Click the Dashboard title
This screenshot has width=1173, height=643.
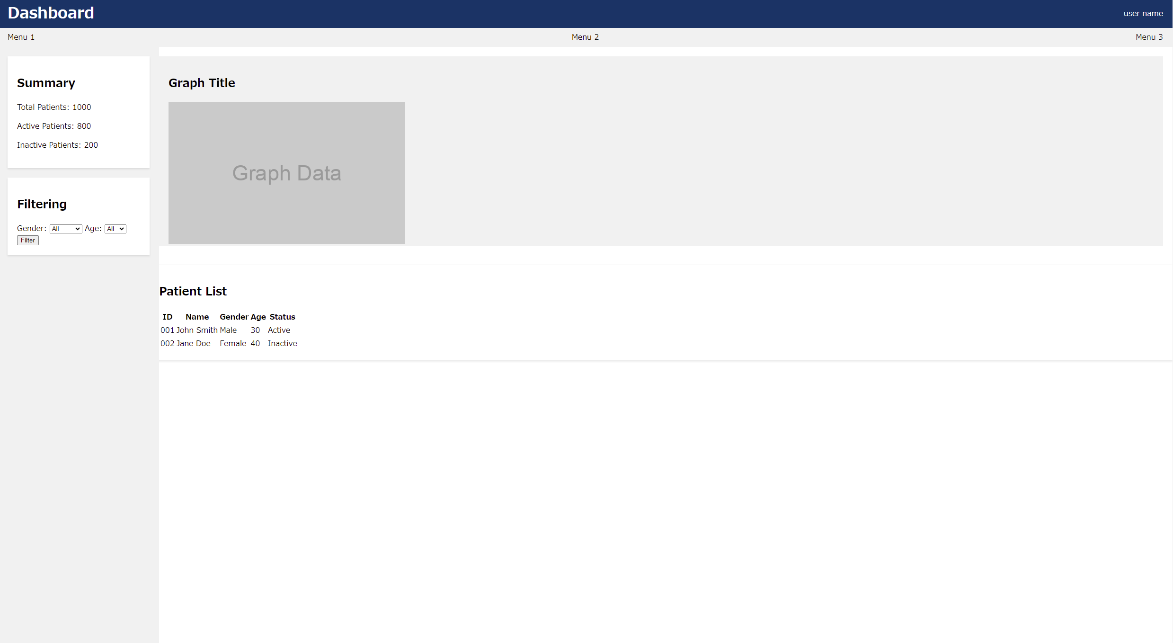click(x=51, y=13)
